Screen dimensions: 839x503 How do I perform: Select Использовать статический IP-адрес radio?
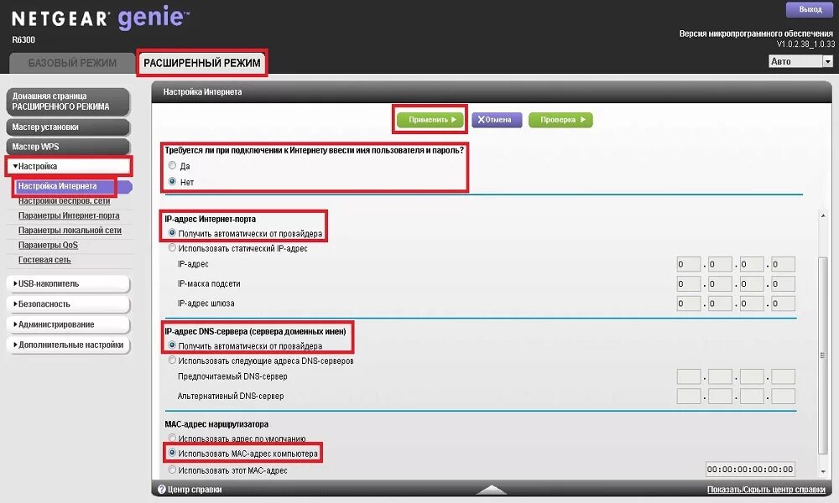(172, 248)
